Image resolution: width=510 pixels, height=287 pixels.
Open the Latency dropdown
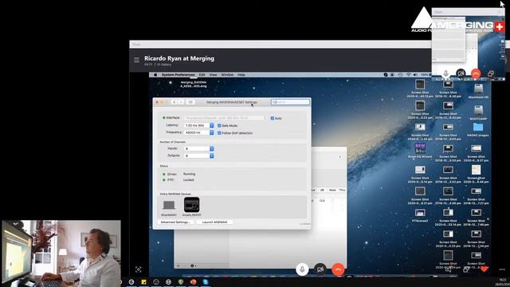click(199, 125)
